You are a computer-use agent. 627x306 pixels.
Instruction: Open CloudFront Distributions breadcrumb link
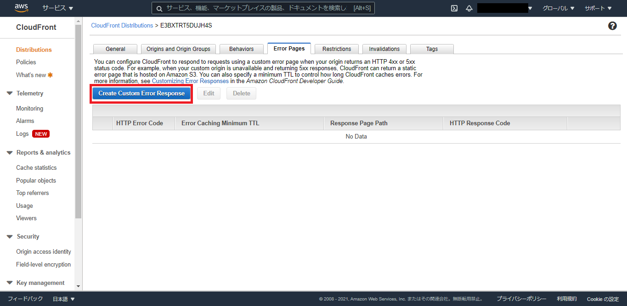[x=122, y=25]
